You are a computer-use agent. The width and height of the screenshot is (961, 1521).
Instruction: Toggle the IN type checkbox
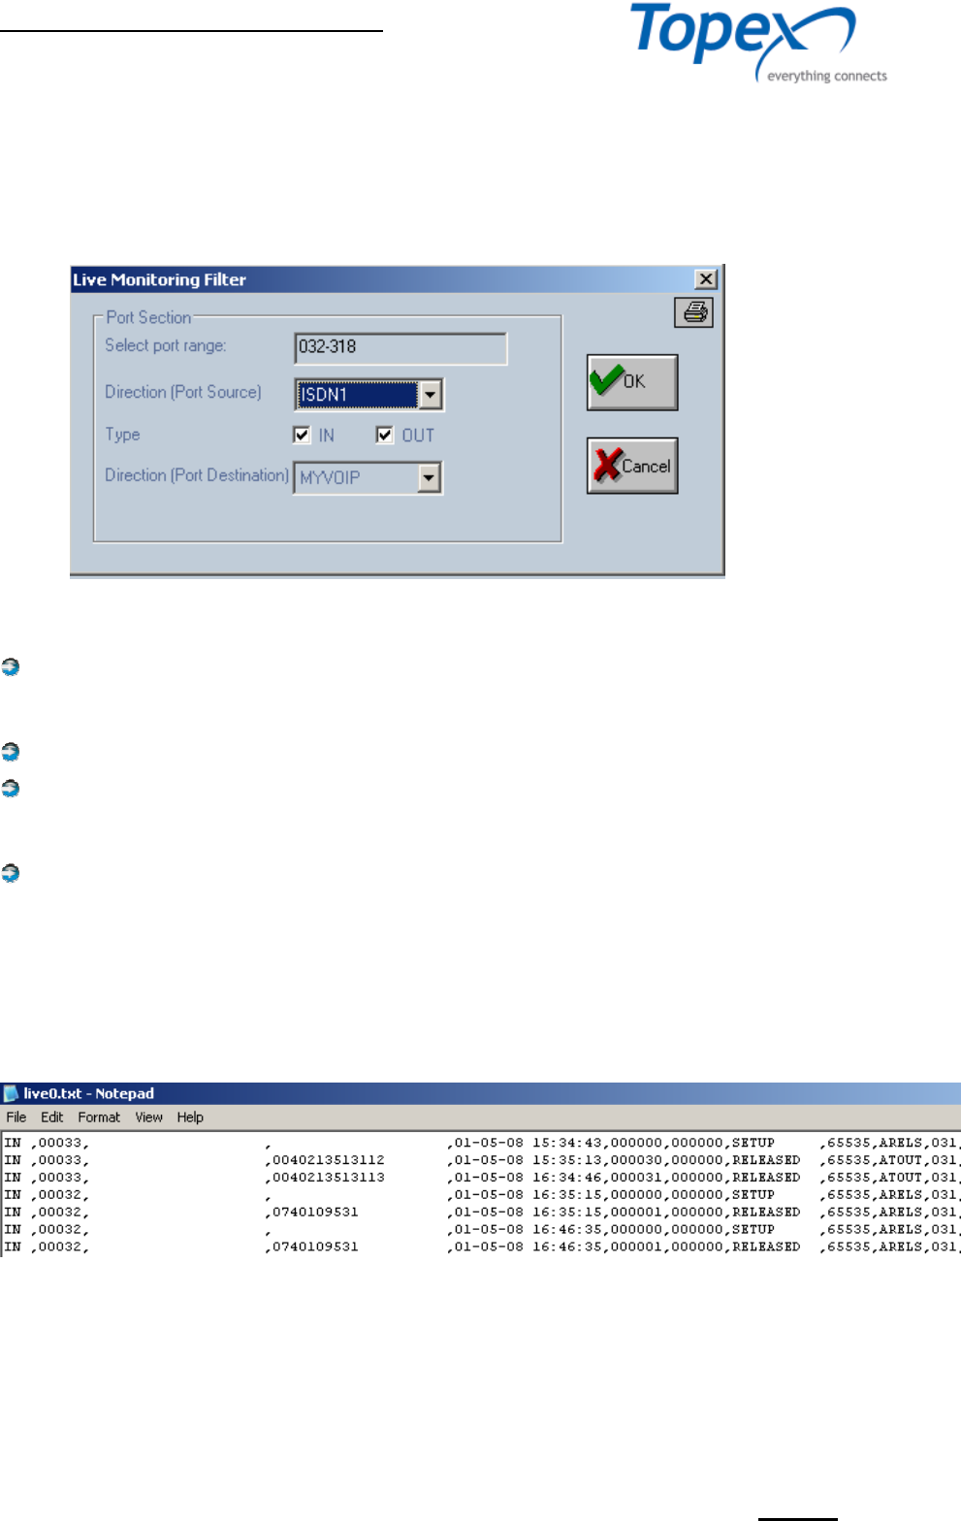[x=302, y=435]
